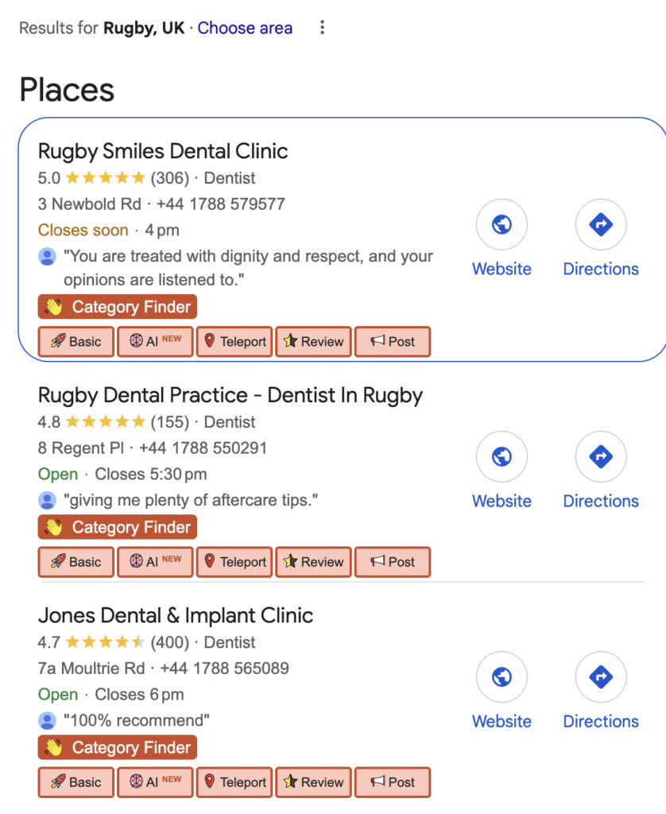Click Category Finder under Rugby Dental Practice
The width and height of the screenshot is (666, 814).
(x=118, y=527)
